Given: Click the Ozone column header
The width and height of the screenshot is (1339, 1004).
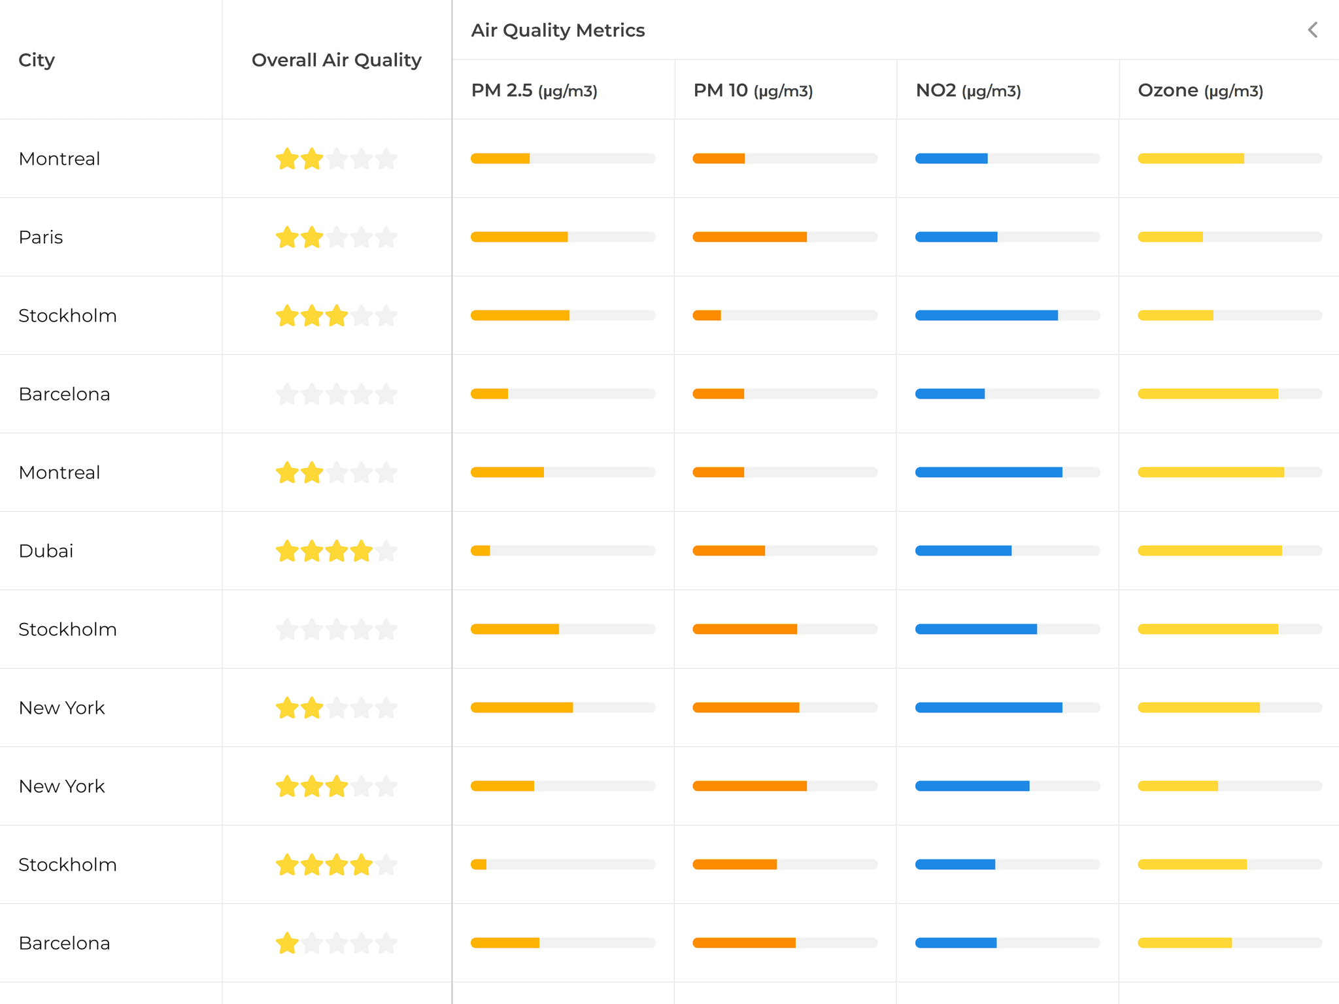Looking at the screenshot, I should pos(1200,90).
